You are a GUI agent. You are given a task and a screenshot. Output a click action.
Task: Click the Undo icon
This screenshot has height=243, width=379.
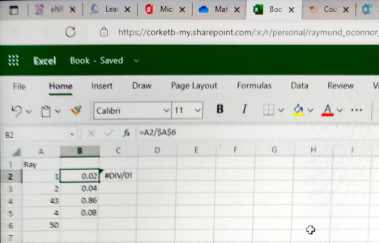(17, 111)
